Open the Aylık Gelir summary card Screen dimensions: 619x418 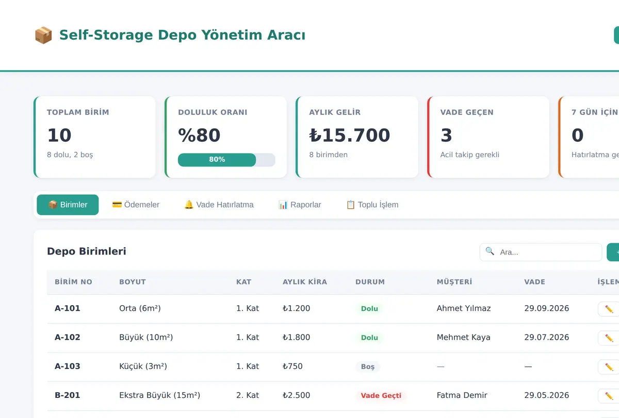tap(357, 137)
